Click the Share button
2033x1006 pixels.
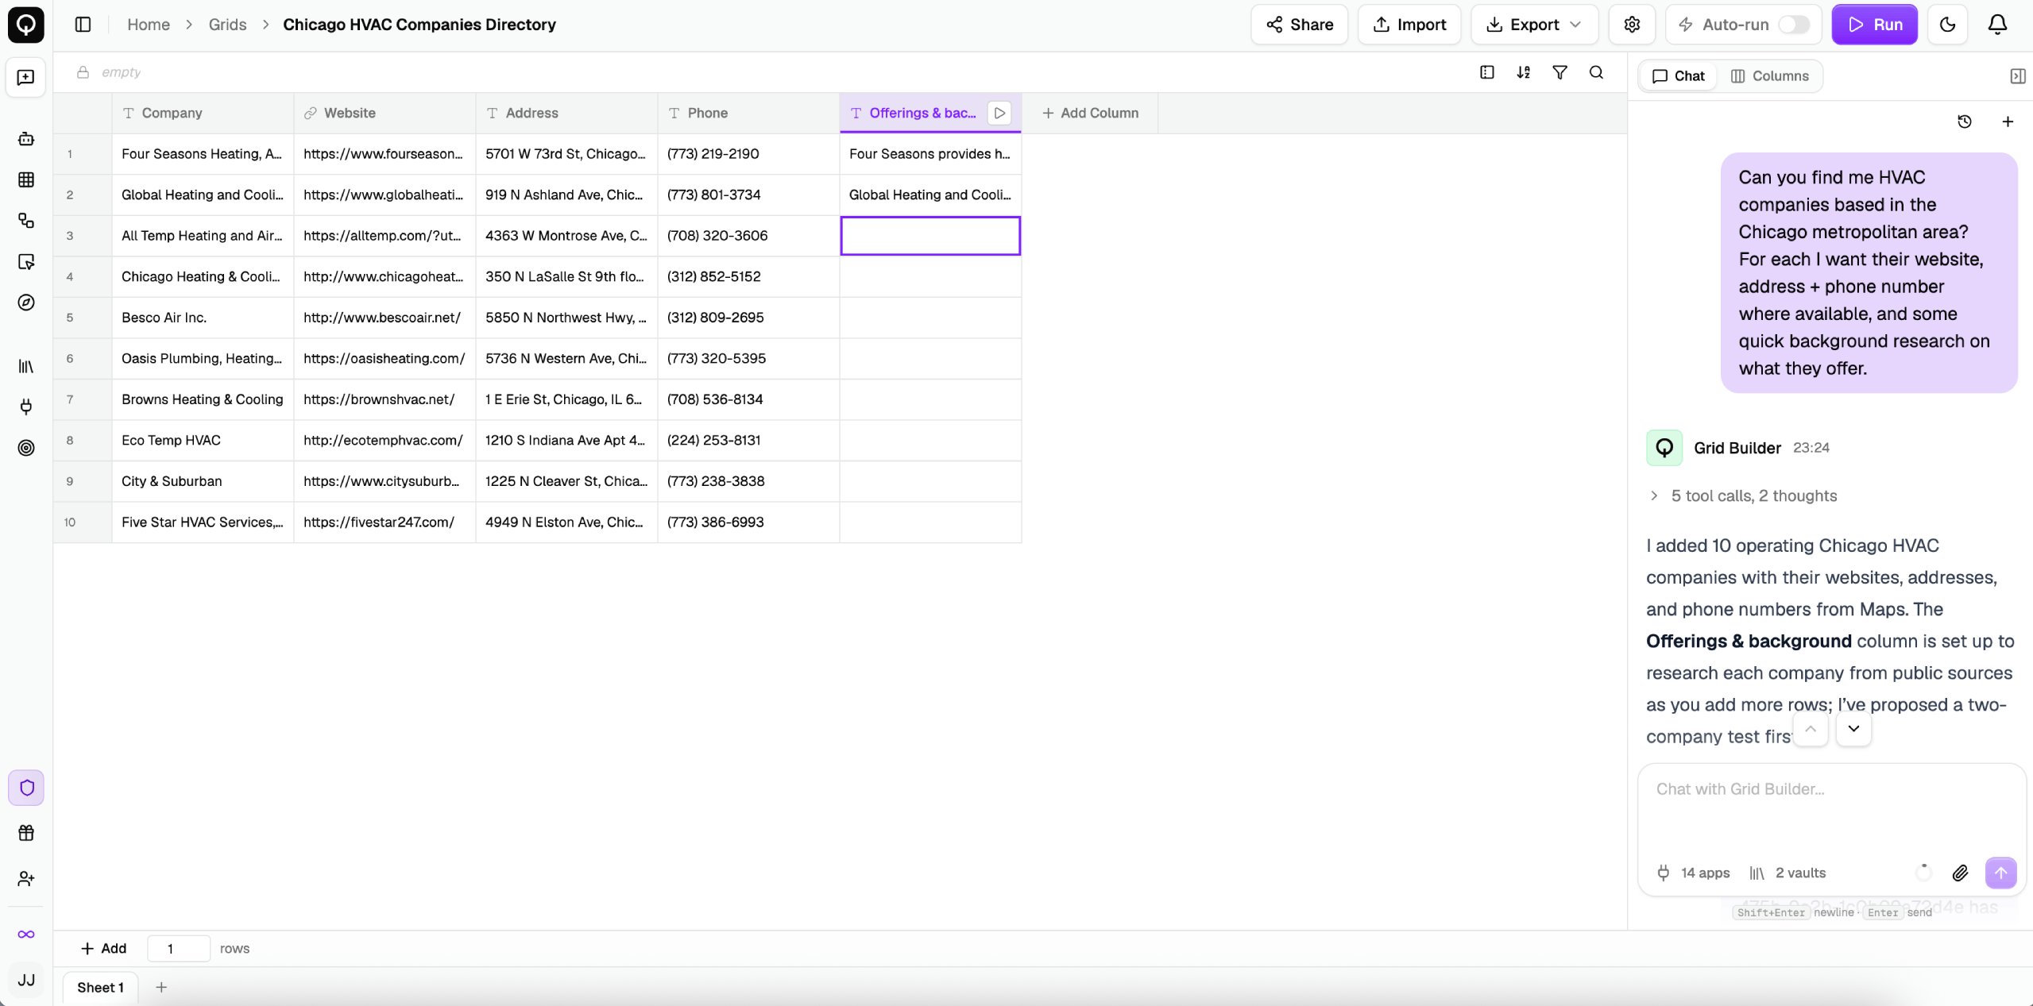coord(1299,25)
